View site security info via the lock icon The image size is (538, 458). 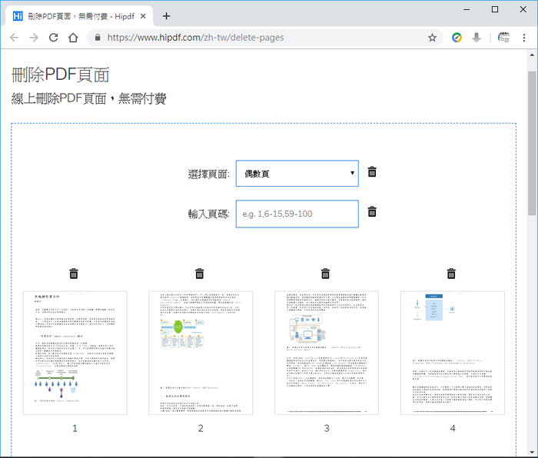click(98, 38)
